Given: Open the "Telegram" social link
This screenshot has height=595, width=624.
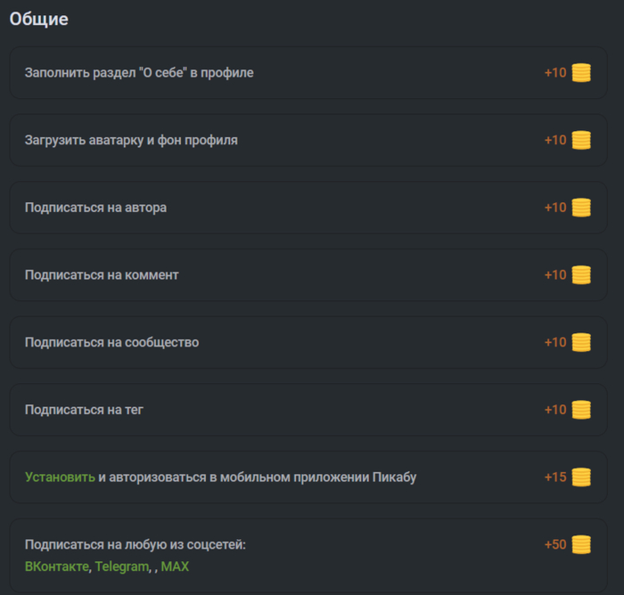Looking at the screenshot, I should pyautogui.click(x=122, y=566).
